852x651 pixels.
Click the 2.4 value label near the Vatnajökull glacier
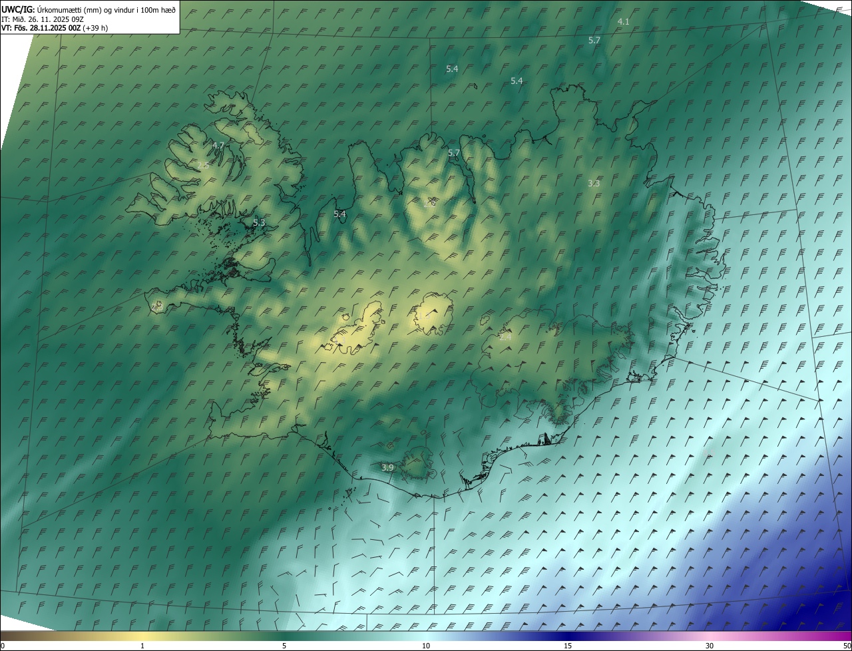tap(505, 337)
